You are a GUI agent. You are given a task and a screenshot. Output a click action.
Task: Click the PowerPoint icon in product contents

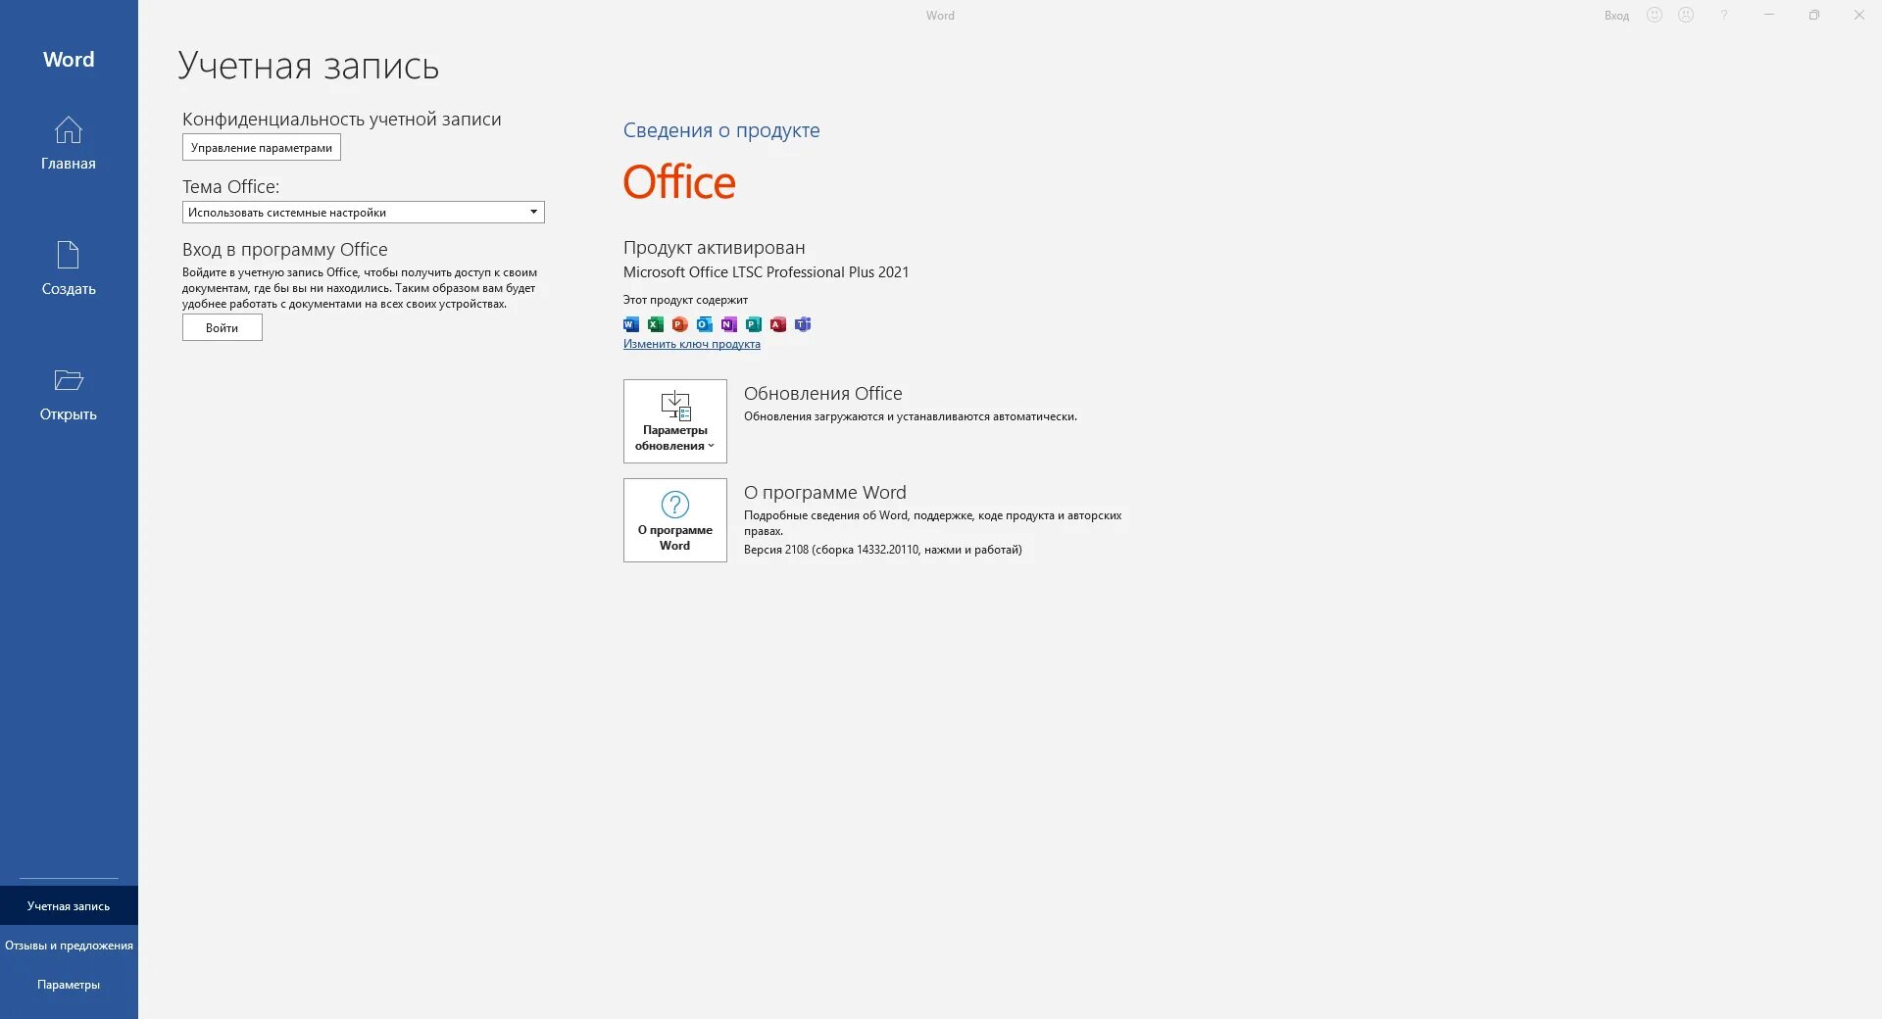pyautogui.click(x=680, y=324)
